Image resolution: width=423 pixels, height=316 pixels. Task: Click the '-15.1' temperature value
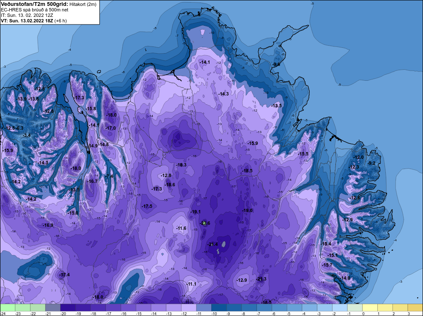point(332,255)
